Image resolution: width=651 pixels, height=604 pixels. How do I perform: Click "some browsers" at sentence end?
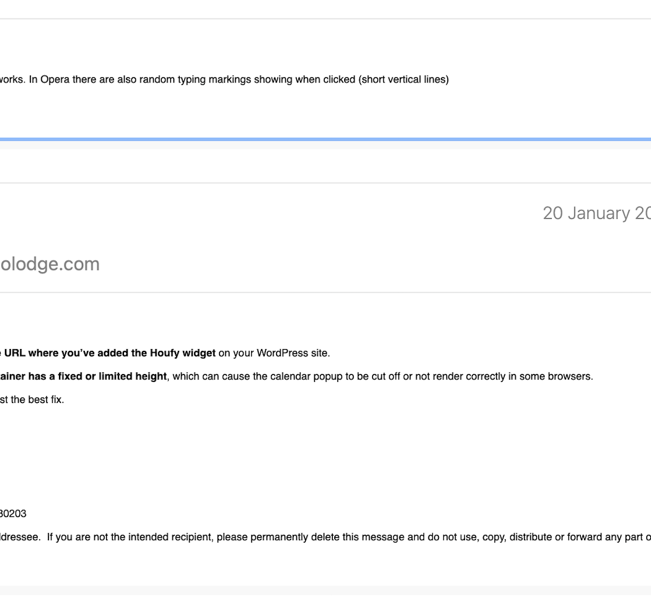(563, 376)
